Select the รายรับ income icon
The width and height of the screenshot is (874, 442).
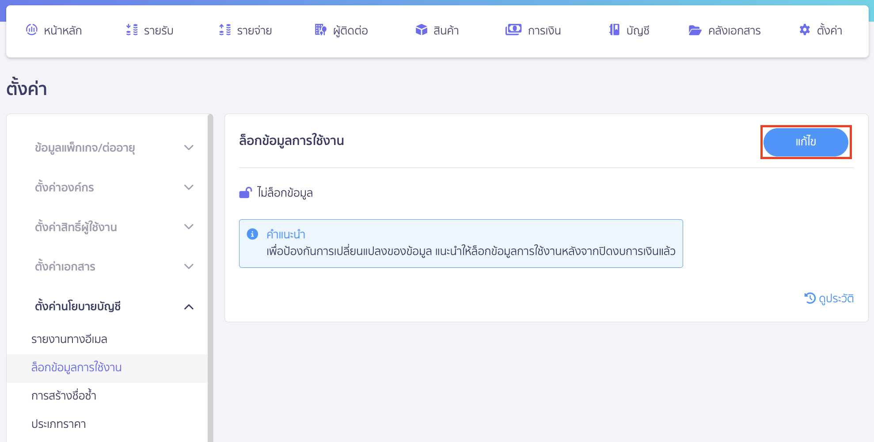pyautogui.click(x=131, y=30)
